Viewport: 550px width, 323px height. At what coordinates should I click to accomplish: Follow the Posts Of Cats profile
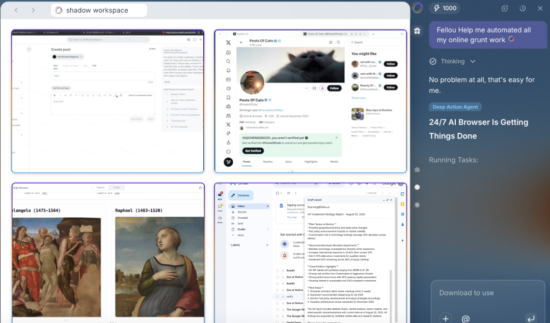click(x=334, y=88)
